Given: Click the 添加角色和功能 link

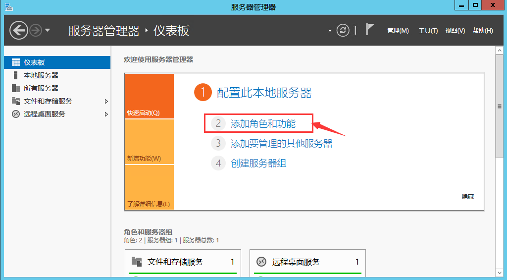Looking at the screenshot, I should (263, 123).
